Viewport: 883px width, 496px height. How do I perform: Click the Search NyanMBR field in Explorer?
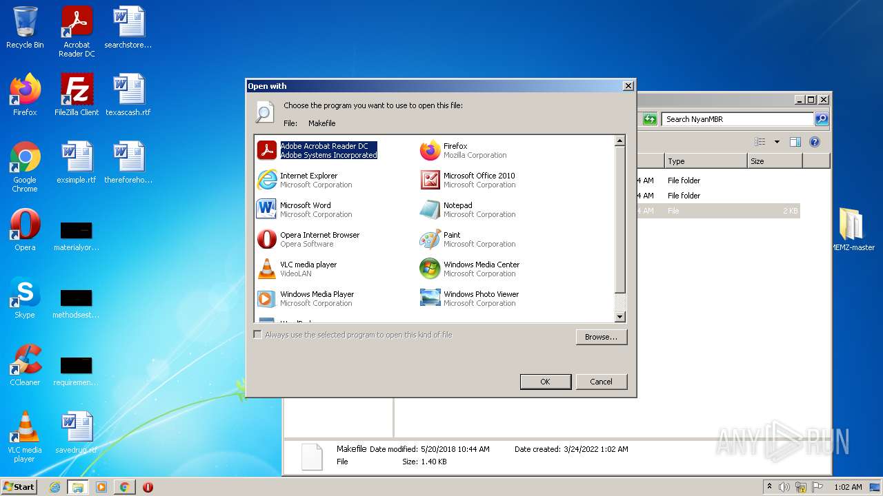pyautogui.click(x=737, y=119)
